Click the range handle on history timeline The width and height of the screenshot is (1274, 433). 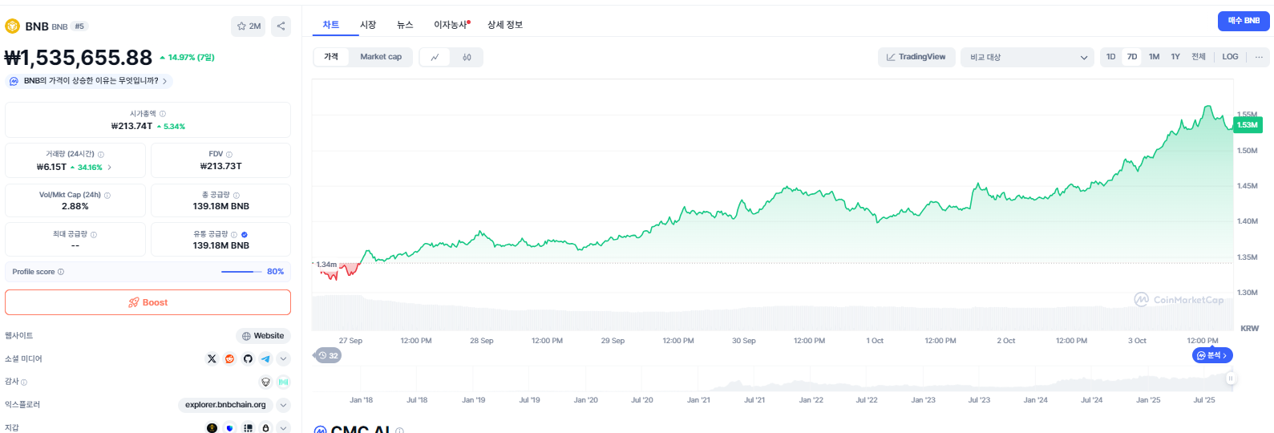(x=1230, y=378)
